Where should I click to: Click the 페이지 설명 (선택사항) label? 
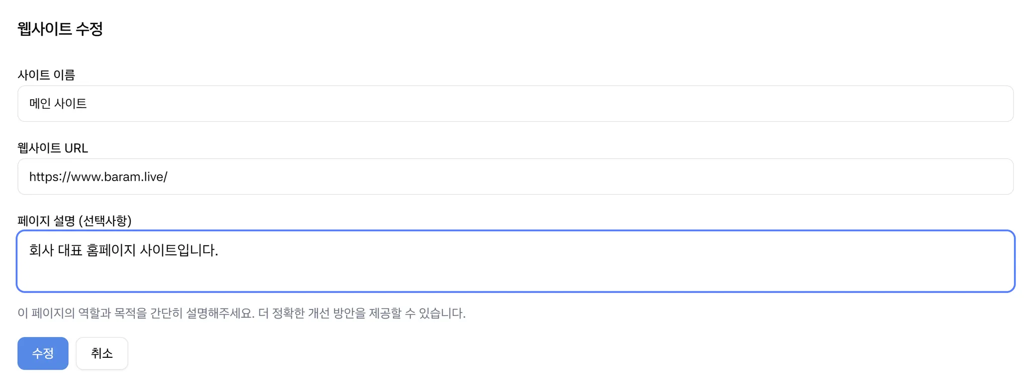(74, 220)
